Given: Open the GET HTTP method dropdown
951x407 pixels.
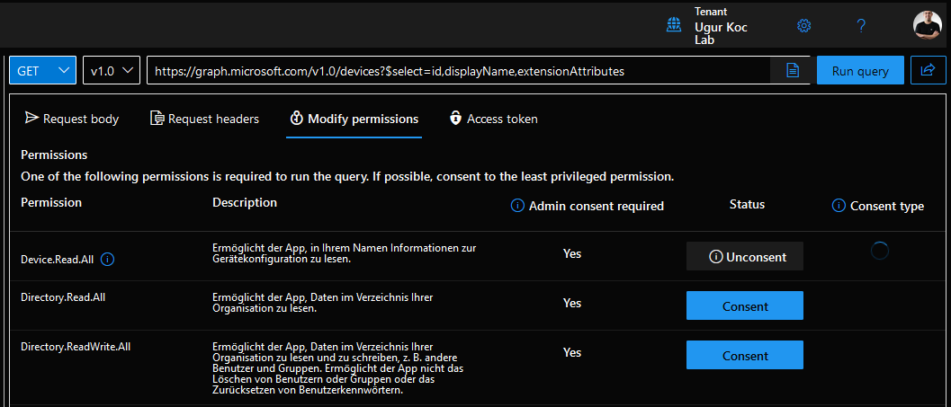Looking at the screenshot, I should [x=42, y=71].
